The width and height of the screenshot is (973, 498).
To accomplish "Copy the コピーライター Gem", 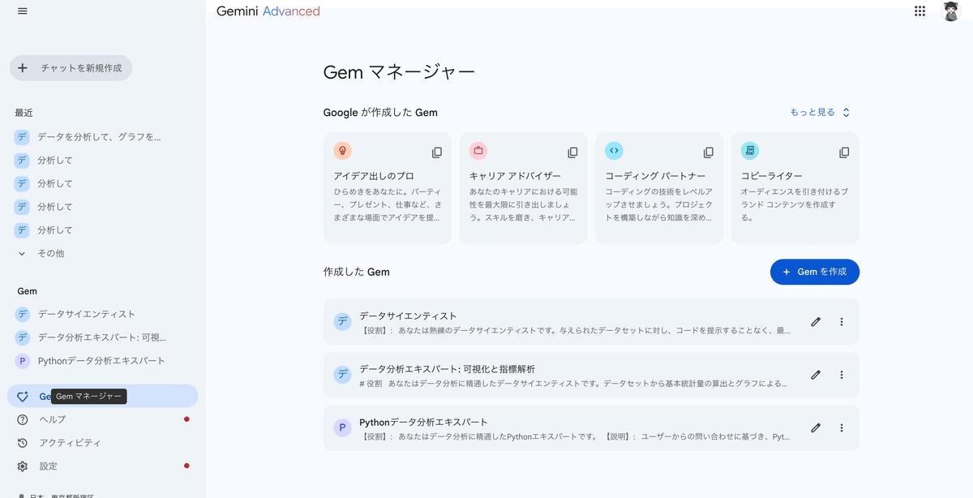I will coord(844,152).
